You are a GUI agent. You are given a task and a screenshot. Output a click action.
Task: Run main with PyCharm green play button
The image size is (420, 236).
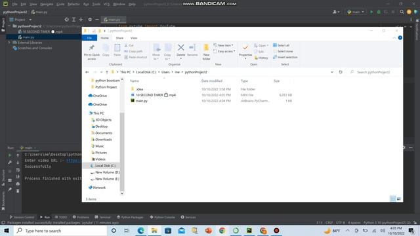[x=371, y=12]
